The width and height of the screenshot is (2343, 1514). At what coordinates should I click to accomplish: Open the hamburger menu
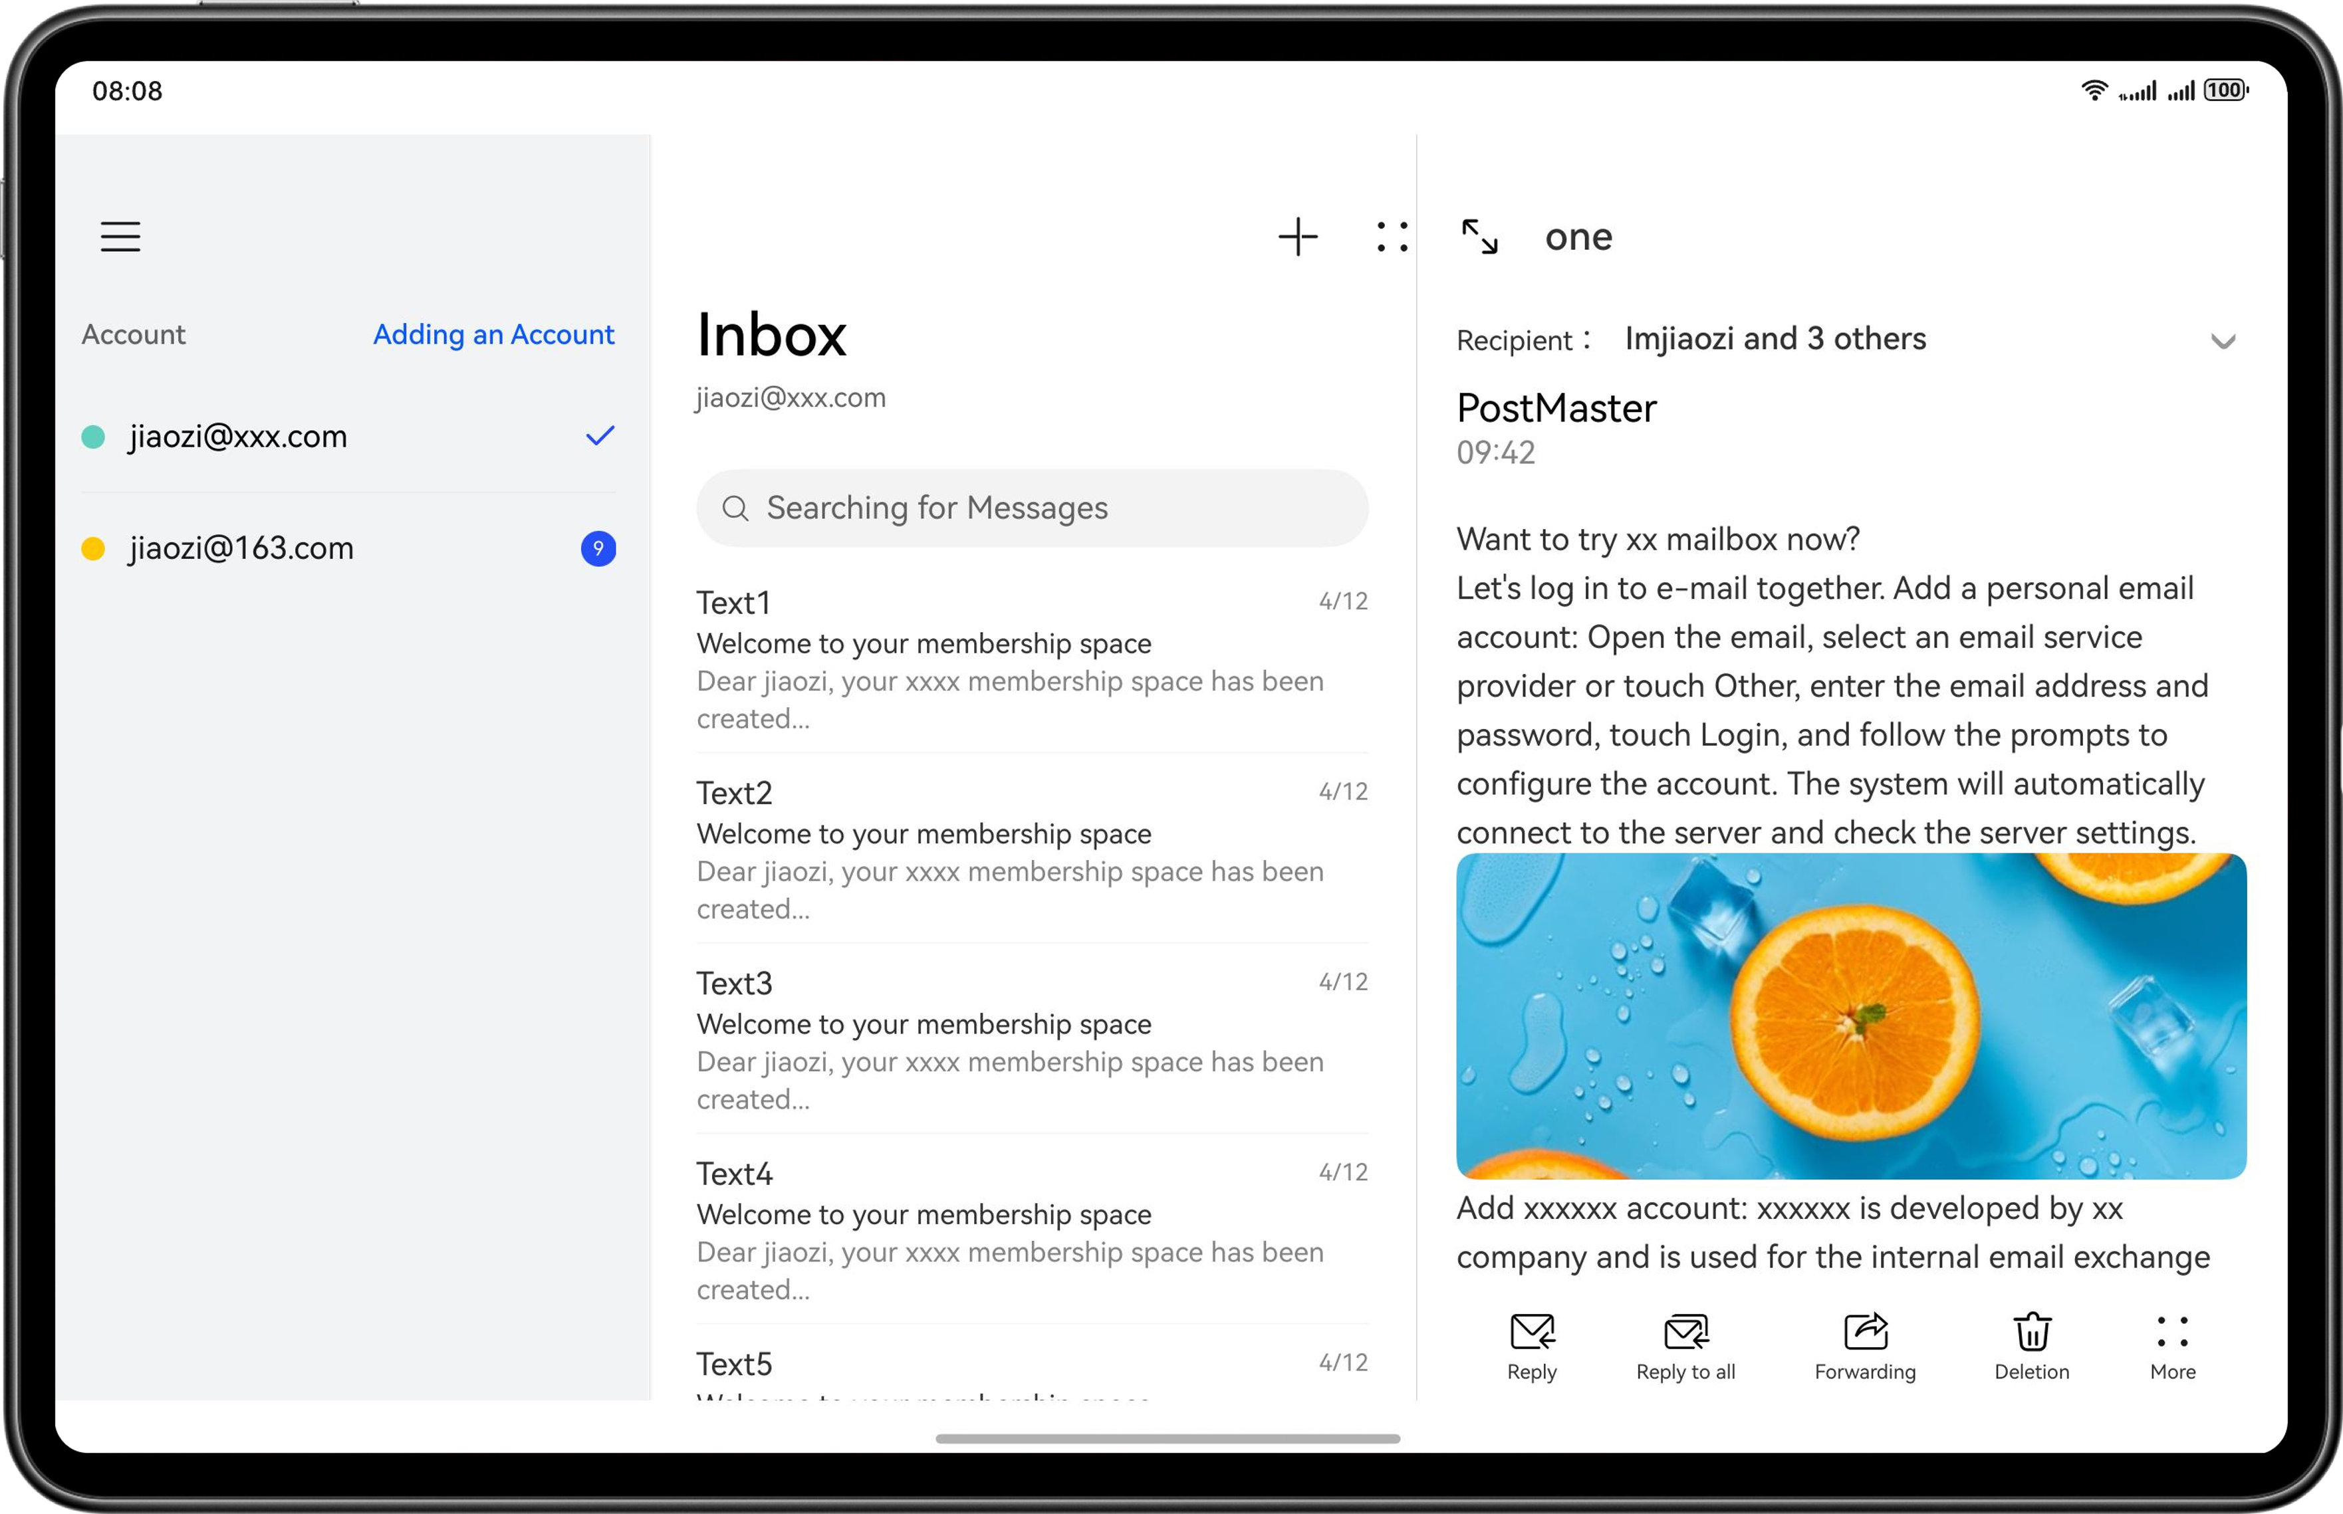click(120, 237)
